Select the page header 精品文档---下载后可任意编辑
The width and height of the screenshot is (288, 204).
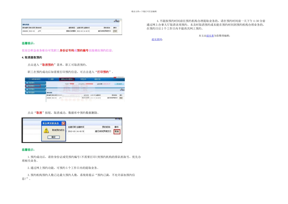coord(144,12)
